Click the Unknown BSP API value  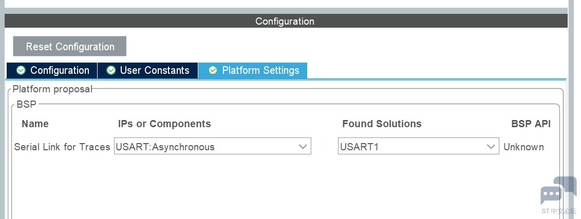pos(523,147)
